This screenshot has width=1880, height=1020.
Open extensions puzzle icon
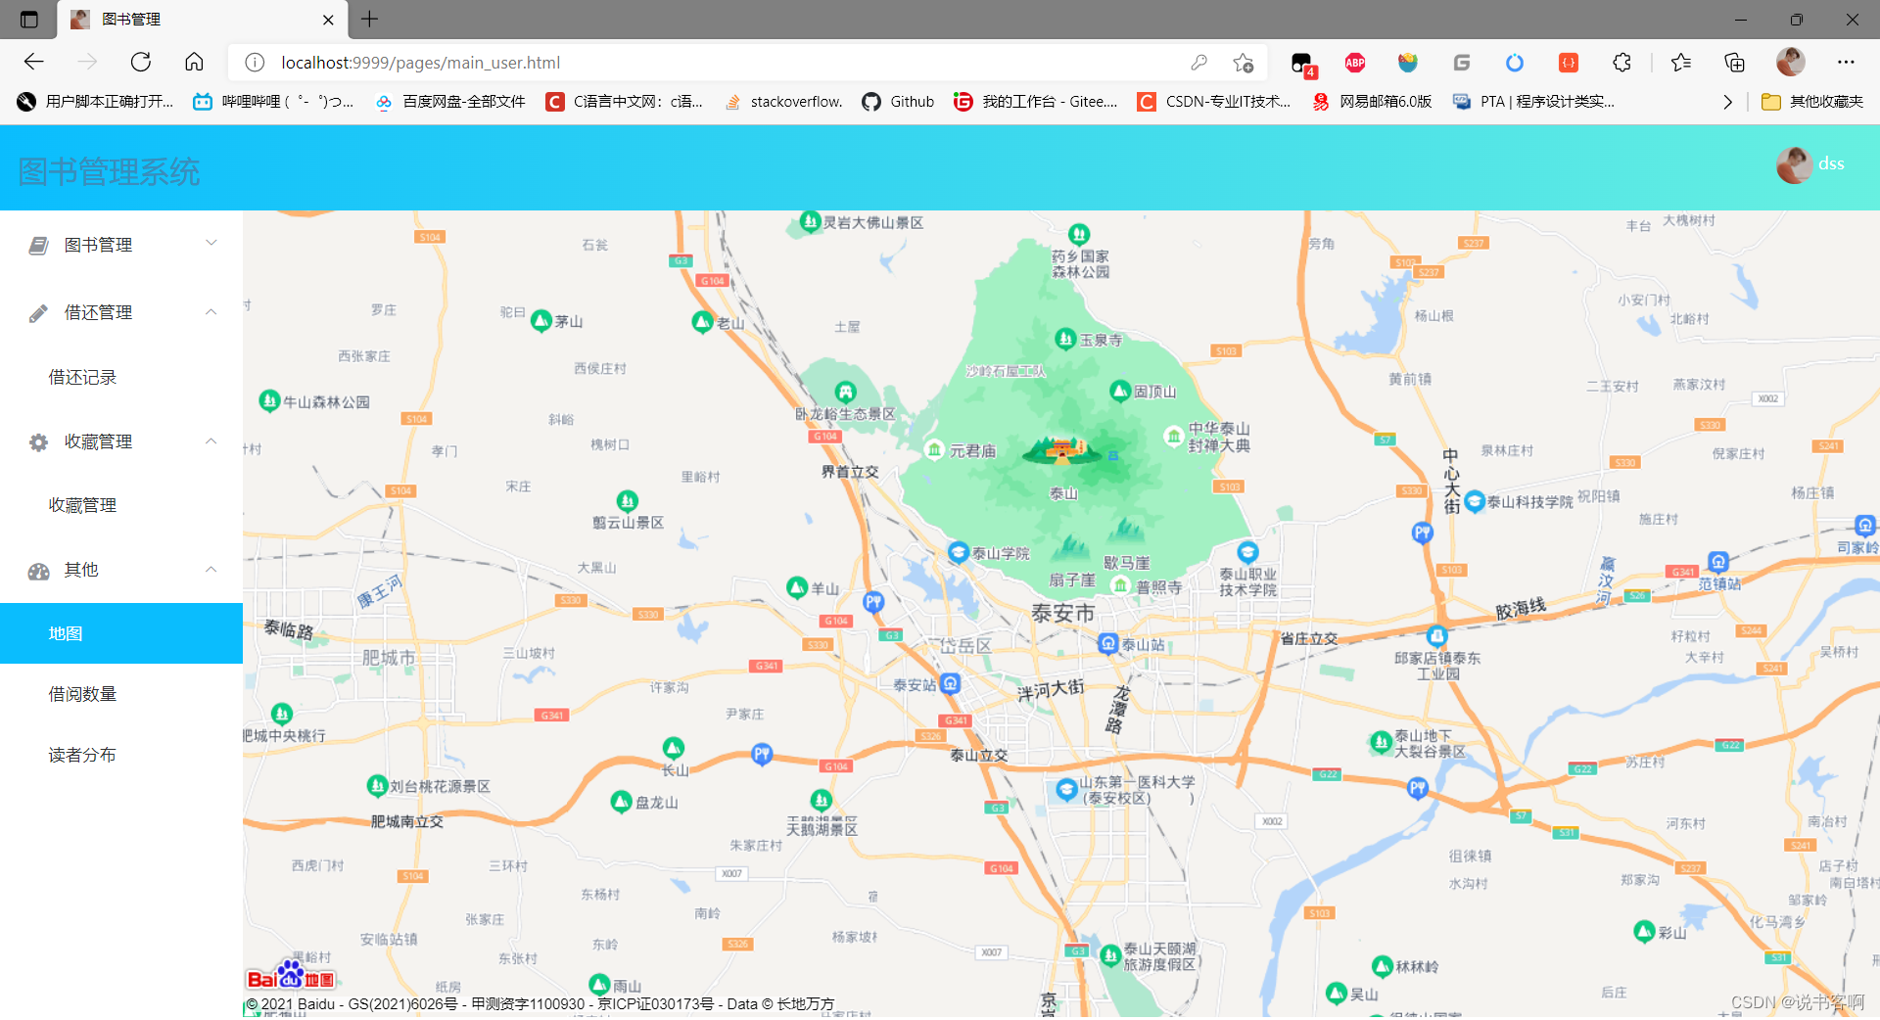click(x=1621, y=63)
